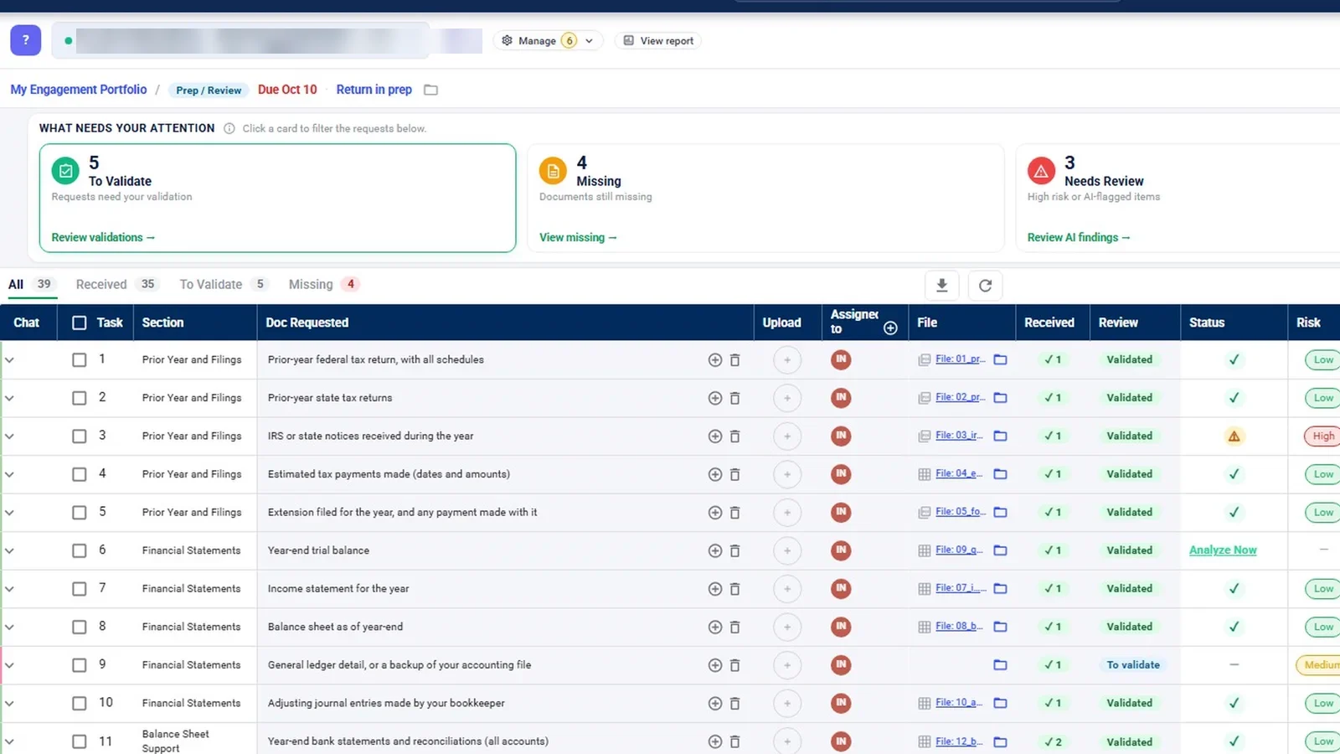This screenshot has width=1340, height=754.
Task: Open the Review validations link
Action: click(103, 238)
